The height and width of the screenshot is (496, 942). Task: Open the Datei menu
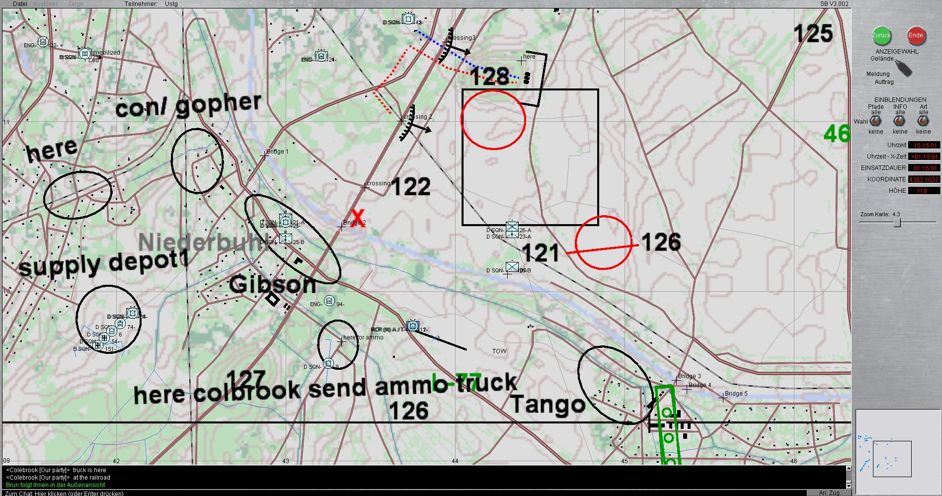[x=20, y=4]
